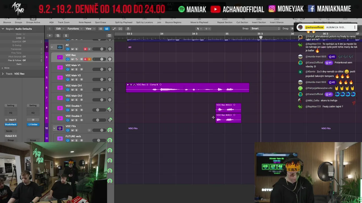The height and width of the screenshot is (203, 362).
Task: Toggle power on the VOC Rec track
Action: (68, 59)
